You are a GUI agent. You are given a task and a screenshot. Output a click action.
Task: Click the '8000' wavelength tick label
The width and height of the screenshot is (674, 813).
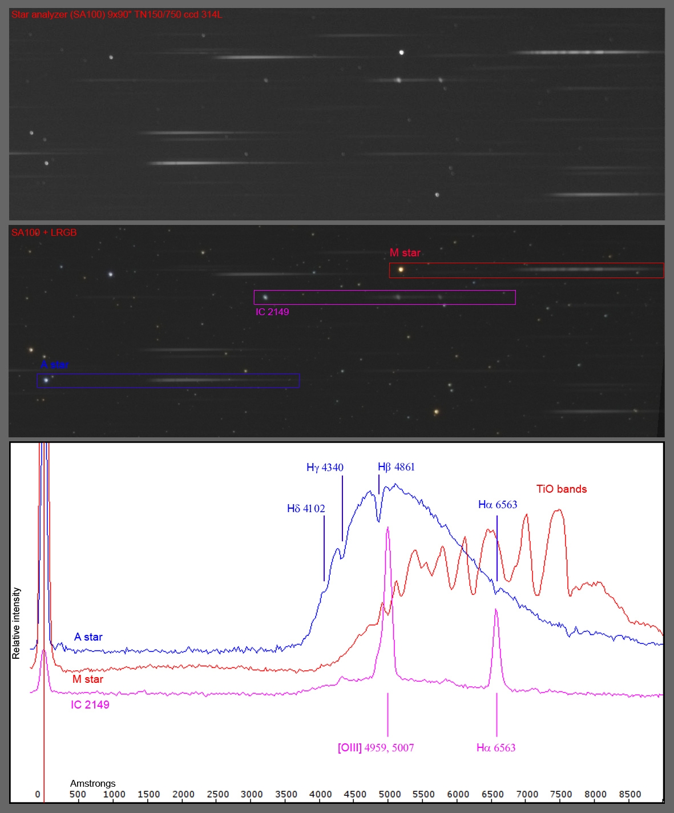click(x=595, y=794)
